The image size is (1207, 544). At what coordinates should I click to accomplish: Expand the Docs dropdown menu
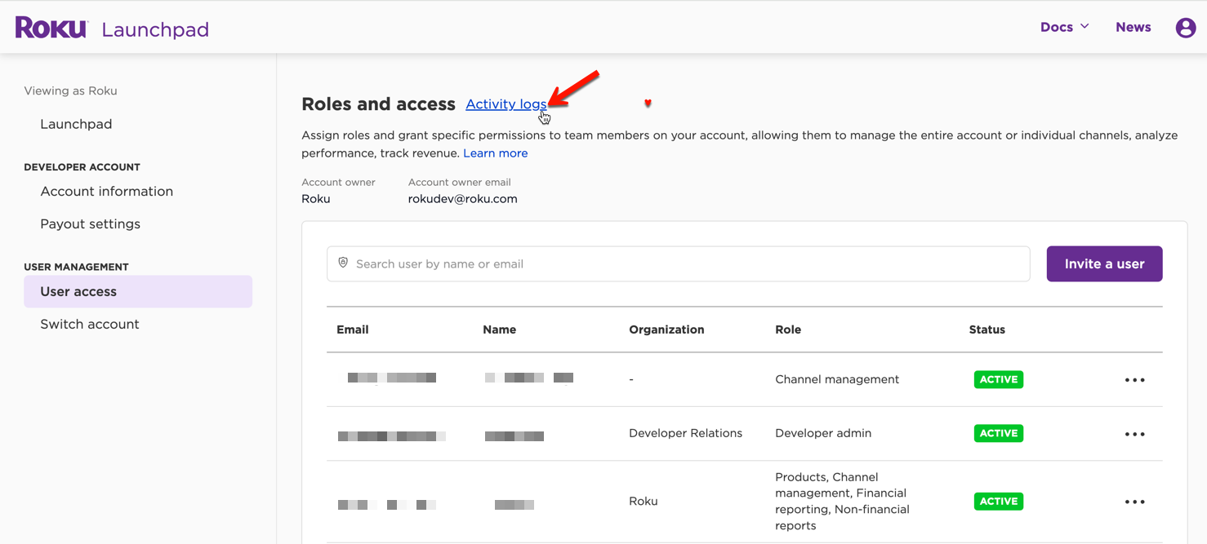pos(1064,27)
